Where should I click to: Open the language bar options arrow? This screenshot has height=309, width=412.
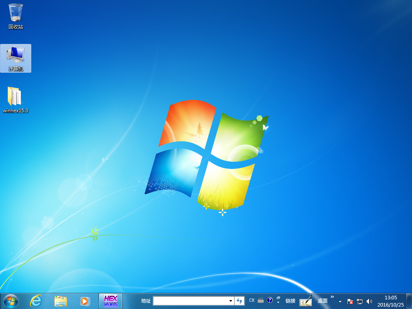coord(278,303)
